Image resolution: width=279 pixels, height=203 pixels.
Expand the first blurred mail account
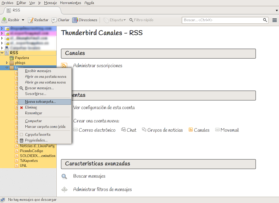(2, 29)
